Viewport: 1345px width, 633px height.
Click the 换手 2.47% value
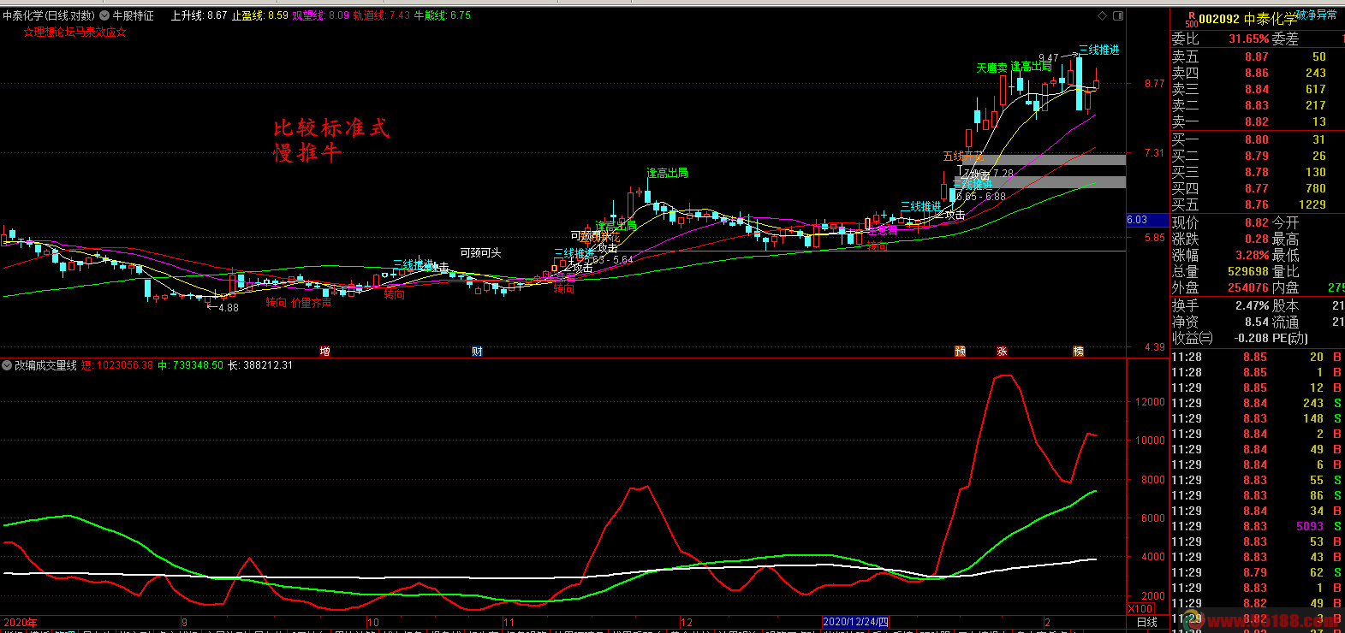[1252, 305]
